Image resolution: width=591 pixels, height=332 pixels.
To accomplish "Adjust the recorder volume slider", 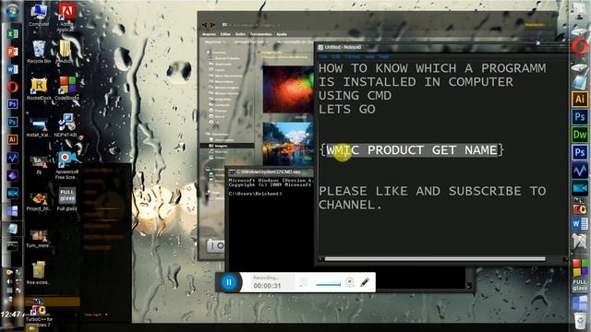I will (x=328, y=285).
